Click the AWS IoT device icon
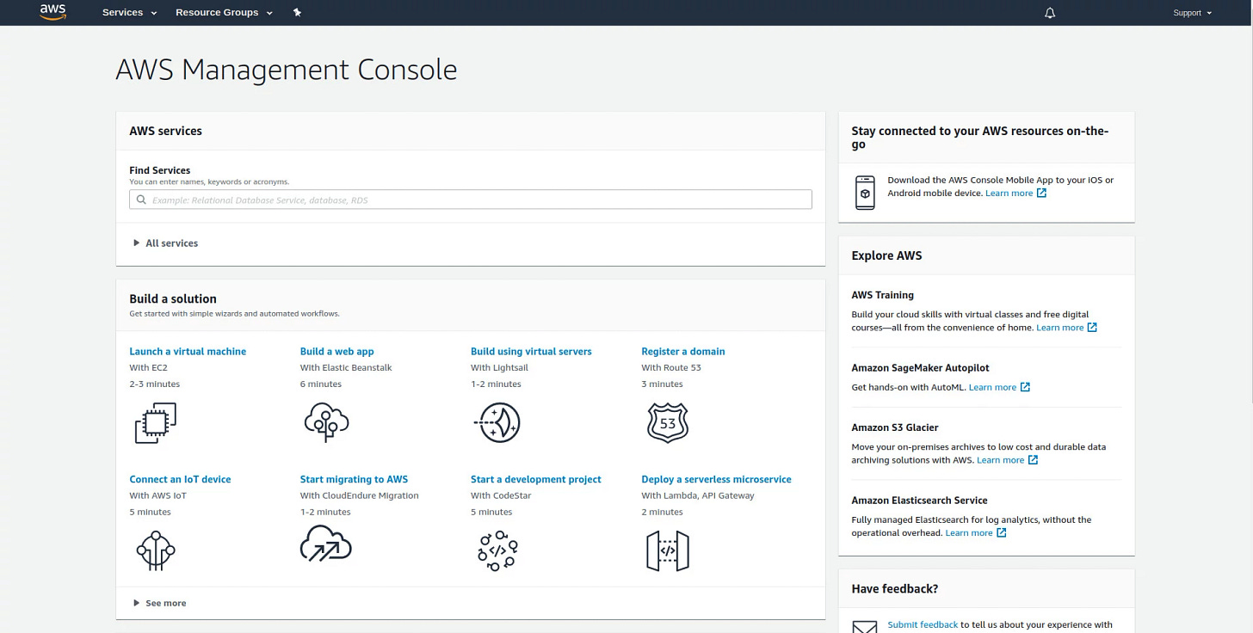This screenshot has height=633, width=1253. click(x=156, y=550)
